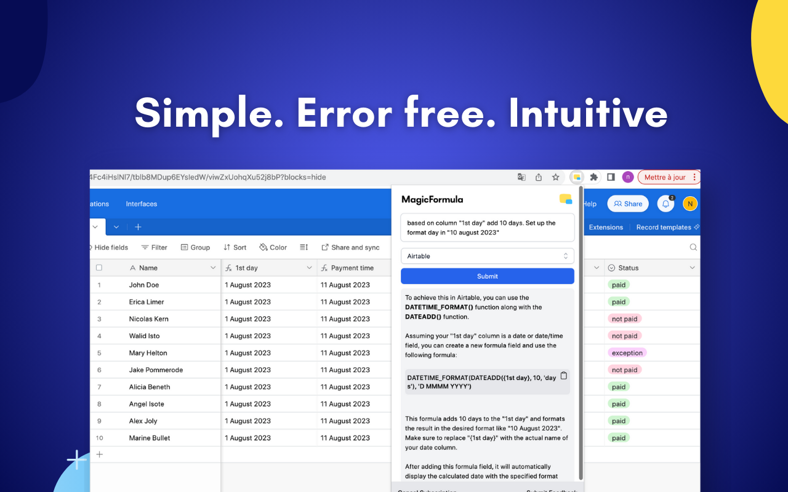The image size is (788, 492).
Task: Click the generated DATETIME_FORMAT formula block
Action: click(x=488, y=381)
